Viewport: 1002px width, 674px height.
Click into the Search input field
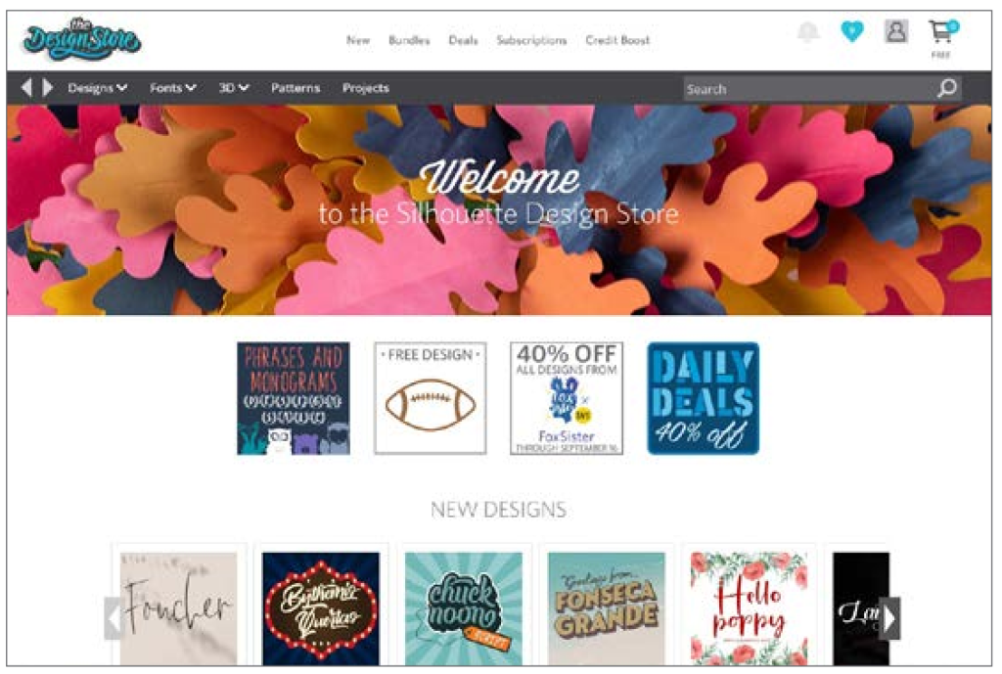[809, 88]
